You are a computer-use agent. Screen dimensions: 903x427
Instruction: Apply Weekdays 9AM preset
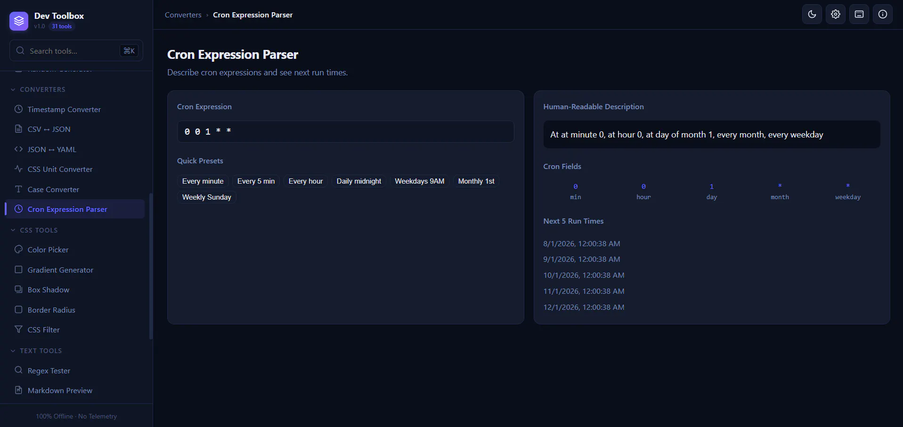(x=420, y=181)
